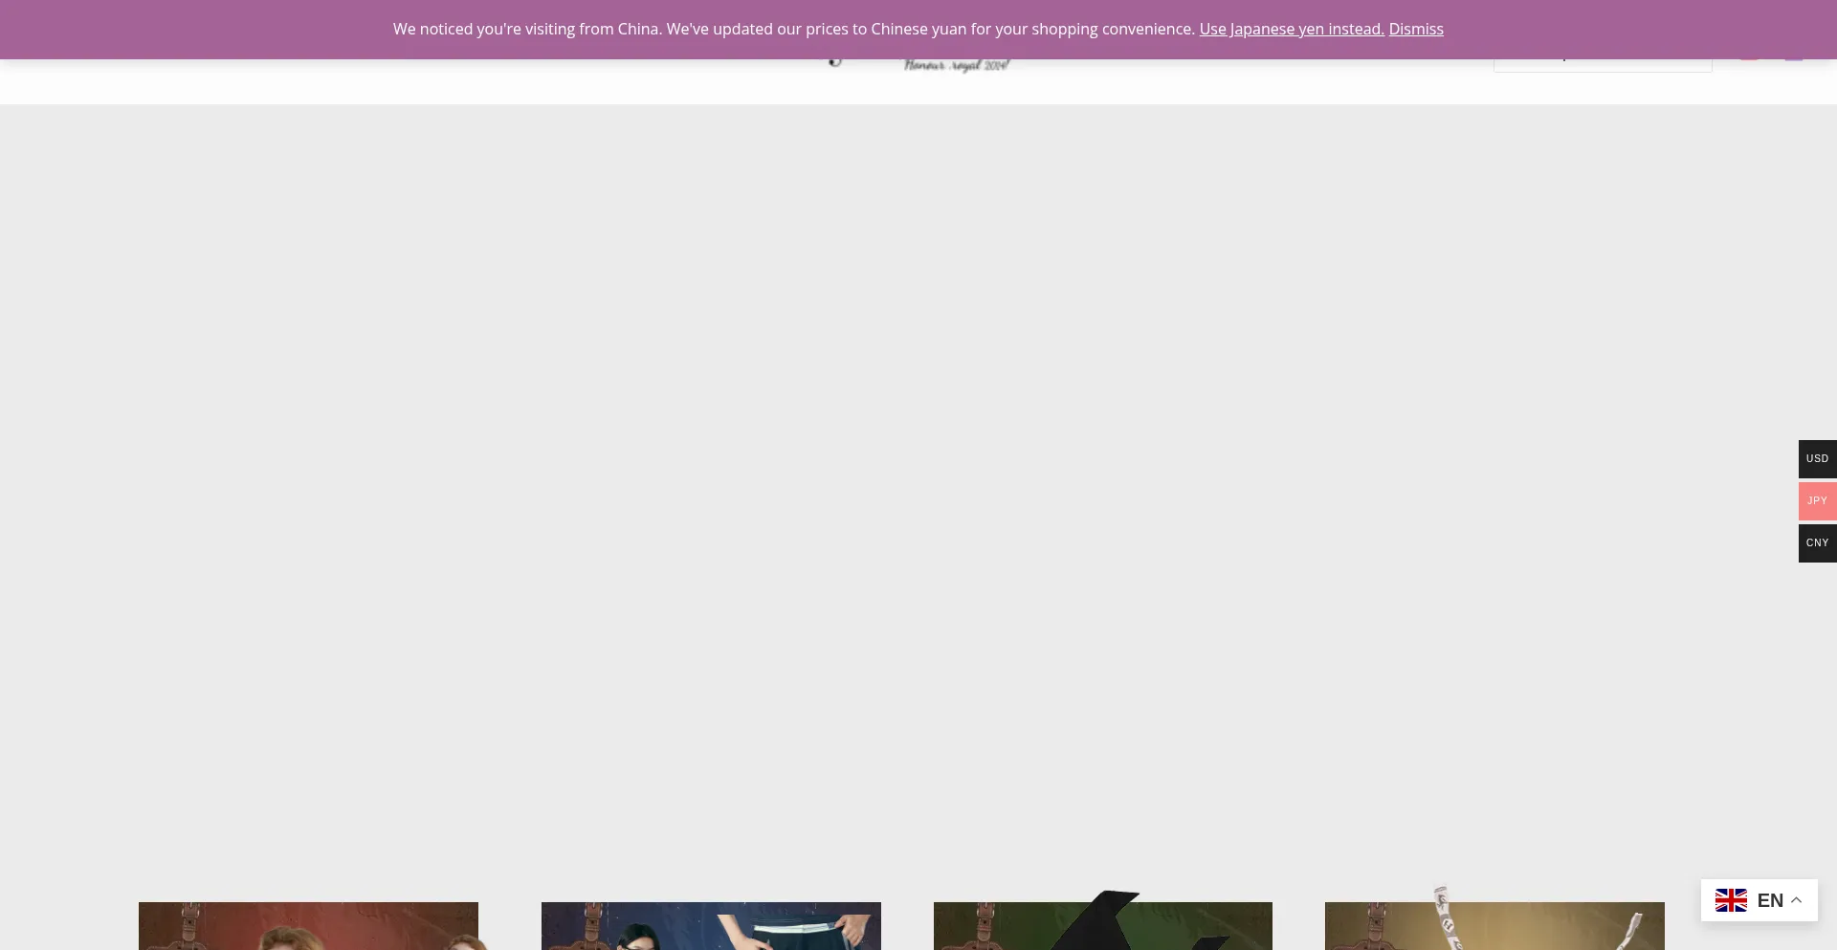Click the "Use Japanese yen instead." link
The height and width of the screenshot is (950, 1837).
[1292, 29]
